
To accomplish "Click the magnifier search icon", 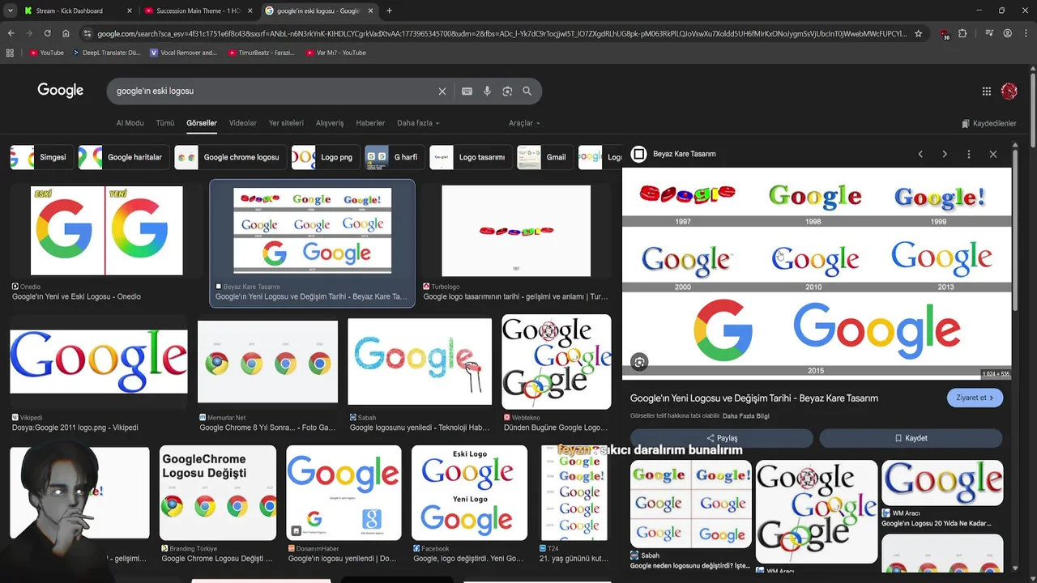I will [527, 91].
